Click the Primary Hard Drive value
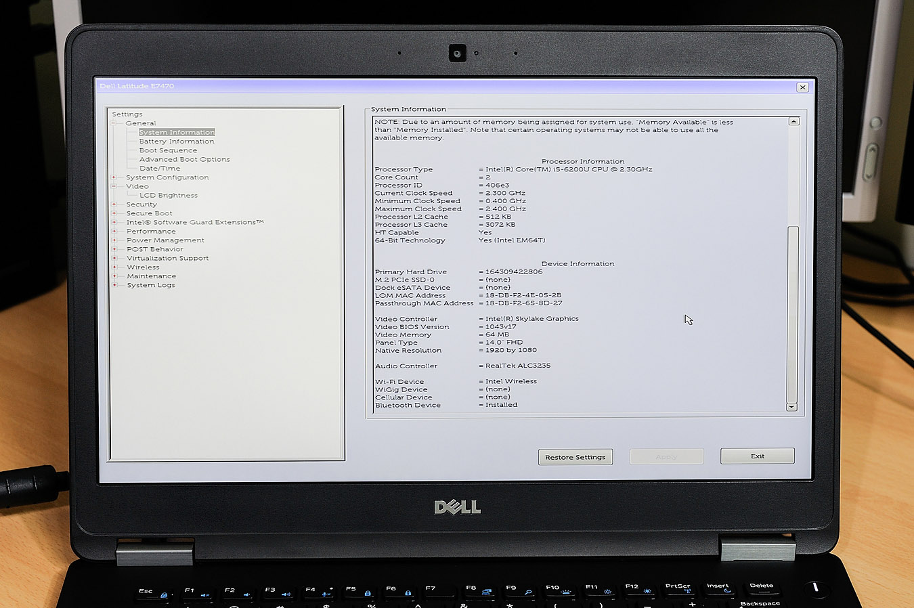Viewport: 914px width, 608px height. (x=514, y=272)
